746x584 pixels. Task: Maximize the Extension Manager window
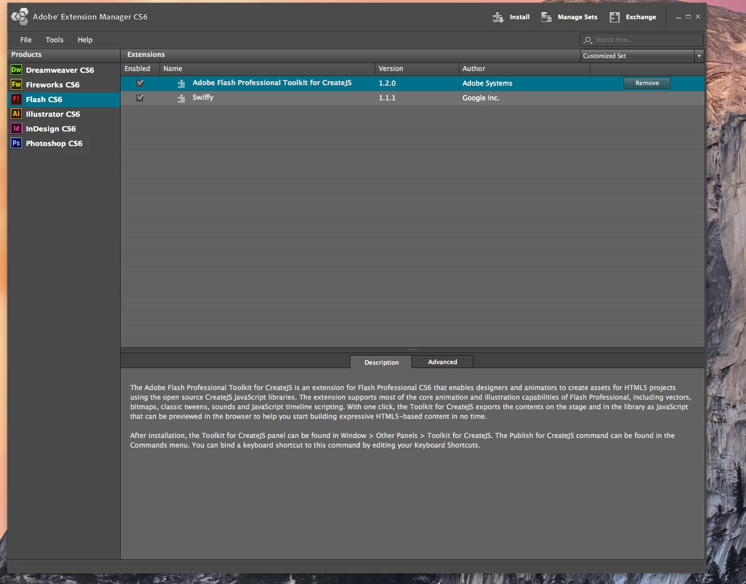click(x=688, y=17)
